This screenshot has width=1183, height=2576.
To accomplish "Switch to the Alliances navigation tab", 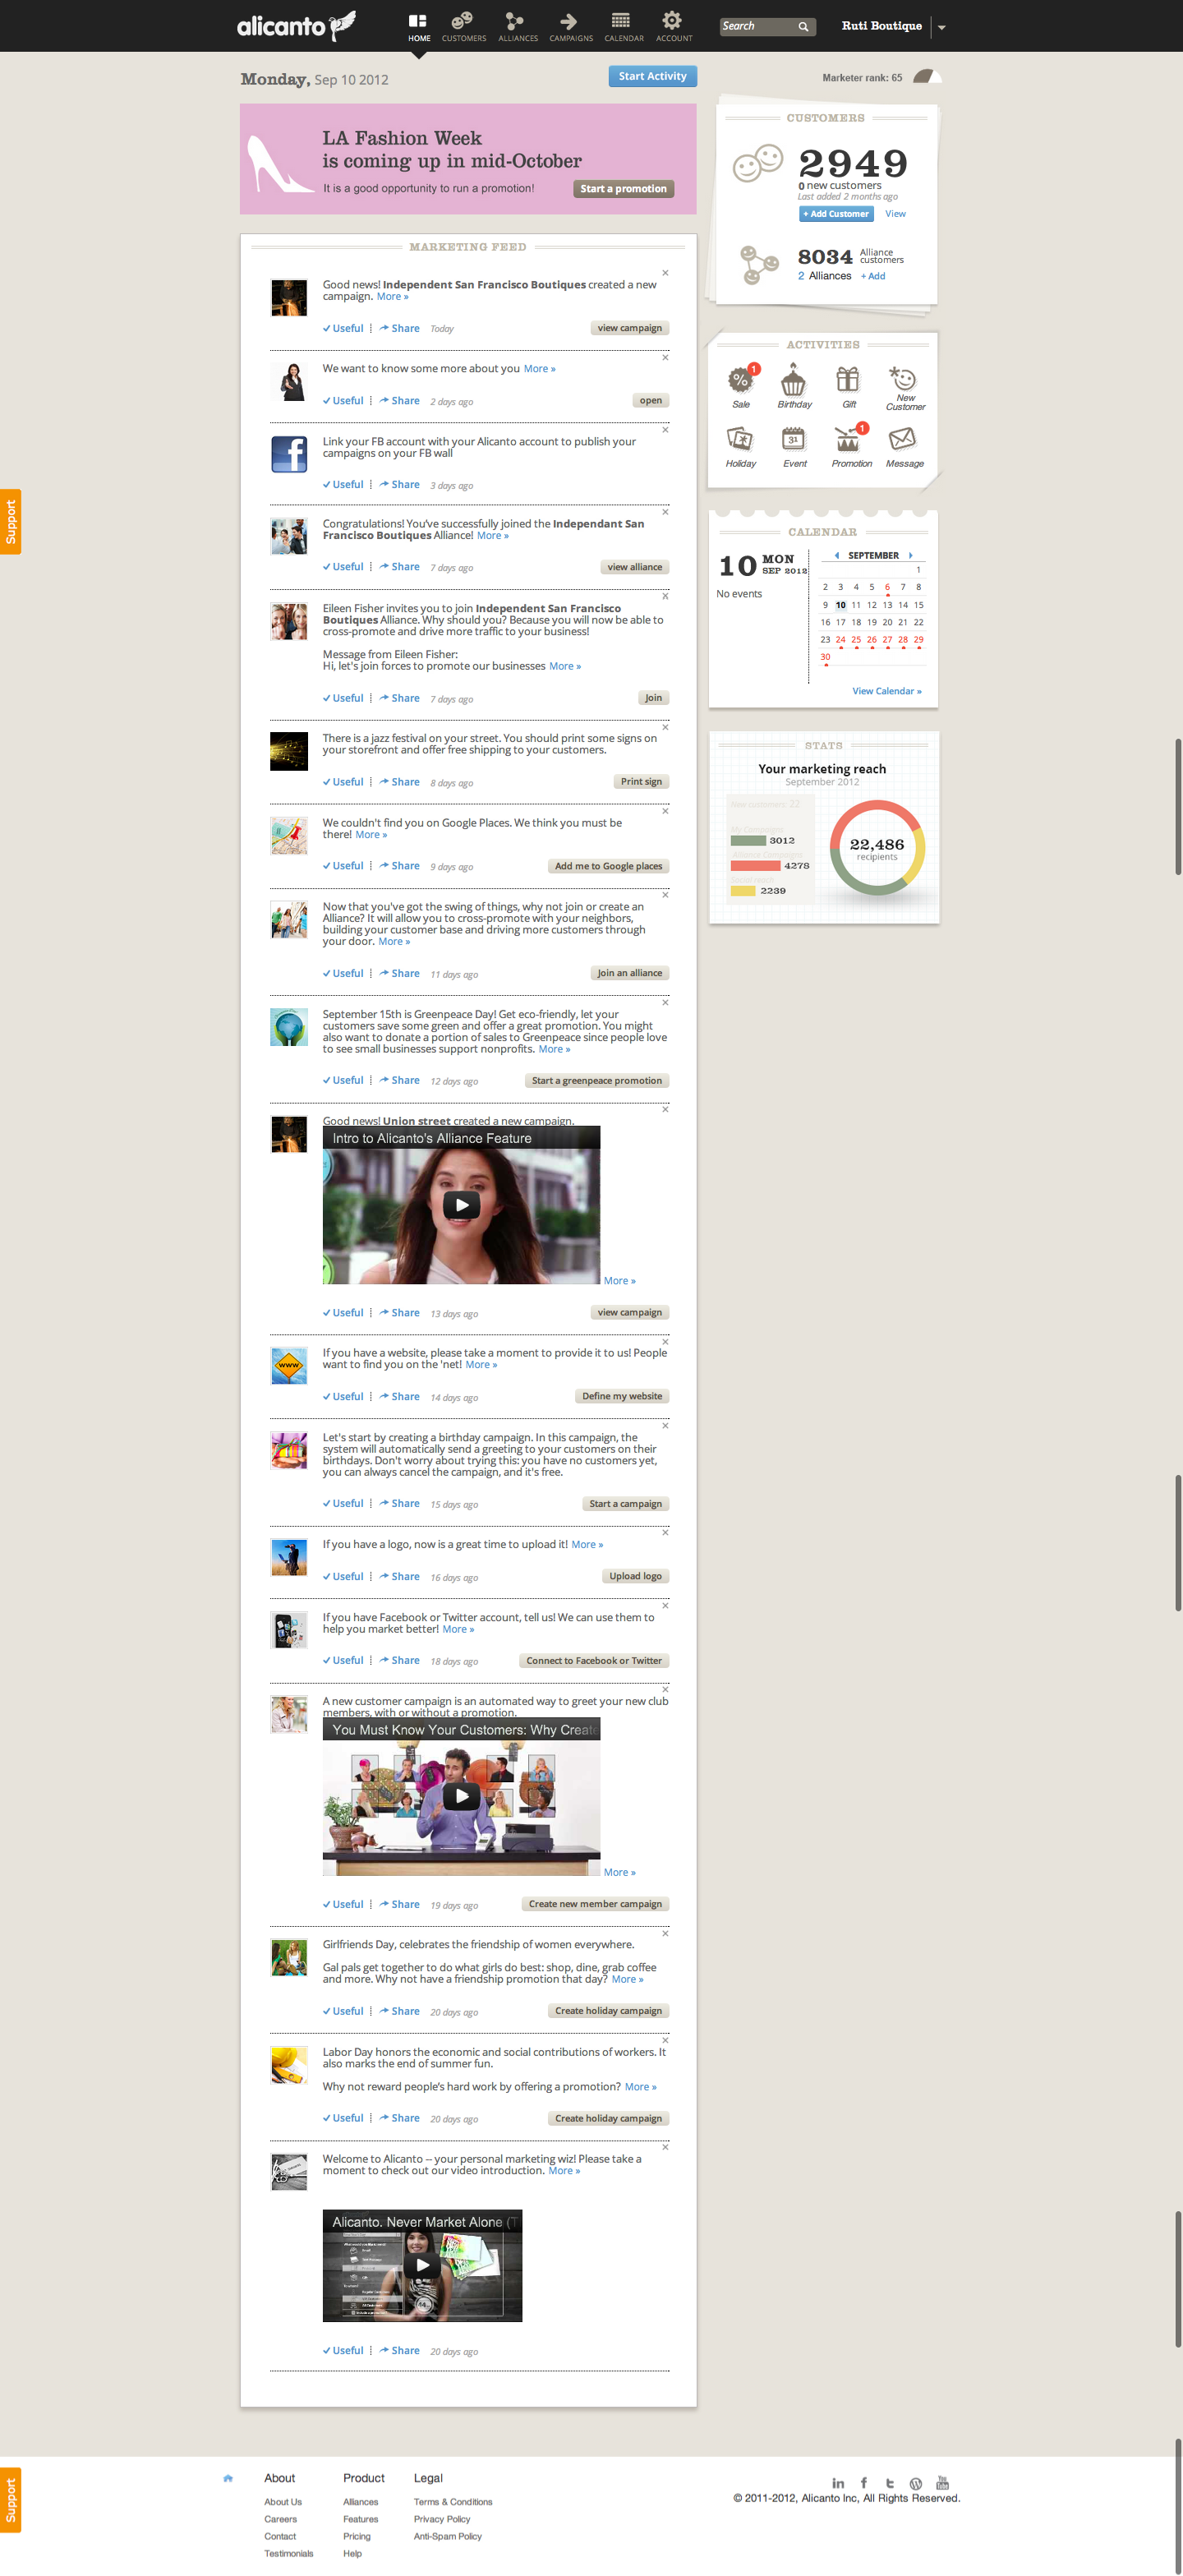I will (x=518, y=27).
